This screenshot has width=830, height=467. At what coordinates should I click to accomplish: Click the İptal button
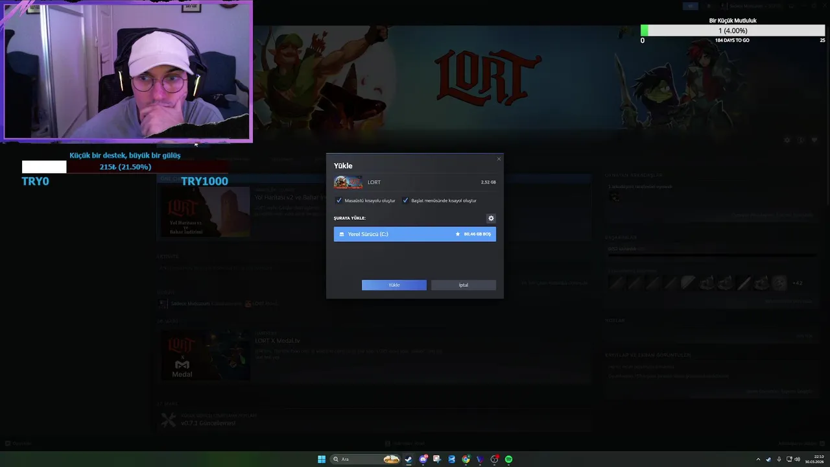tap(464, 285)
